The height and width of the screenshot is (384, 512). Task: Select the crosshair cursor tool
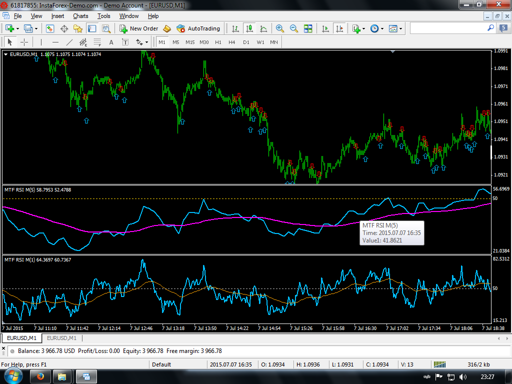pyautogui.click(x=24, y=42)
